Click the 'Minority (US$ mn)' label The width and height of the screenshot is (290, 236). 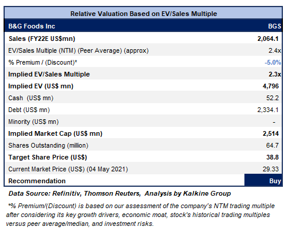click(x=34, y=122)
